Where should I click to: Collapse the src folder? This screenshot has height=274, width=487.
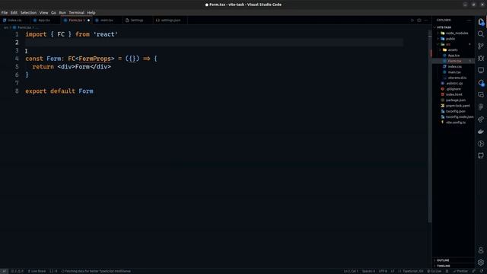click(x=454, y=44)
